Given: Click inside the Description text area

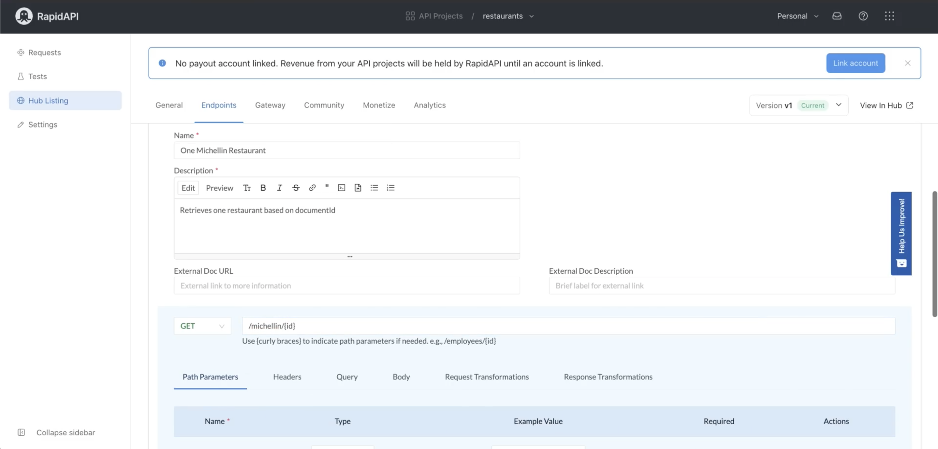Looking at the screenshot, I should point(347,226).
